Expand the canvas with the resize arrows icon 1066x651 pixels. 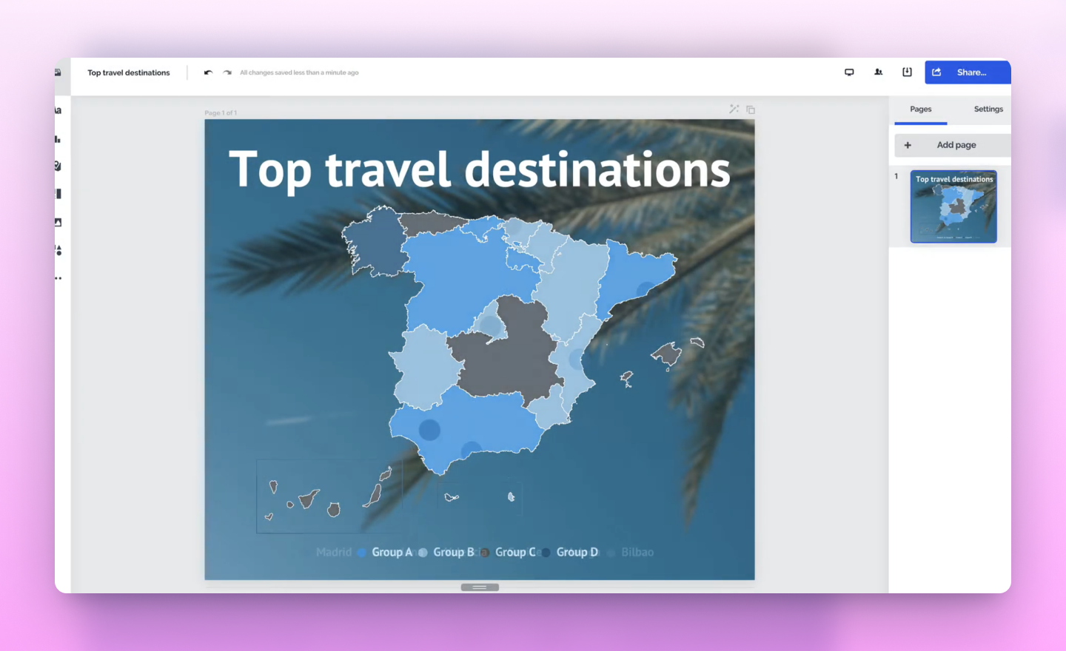(734, 109)
